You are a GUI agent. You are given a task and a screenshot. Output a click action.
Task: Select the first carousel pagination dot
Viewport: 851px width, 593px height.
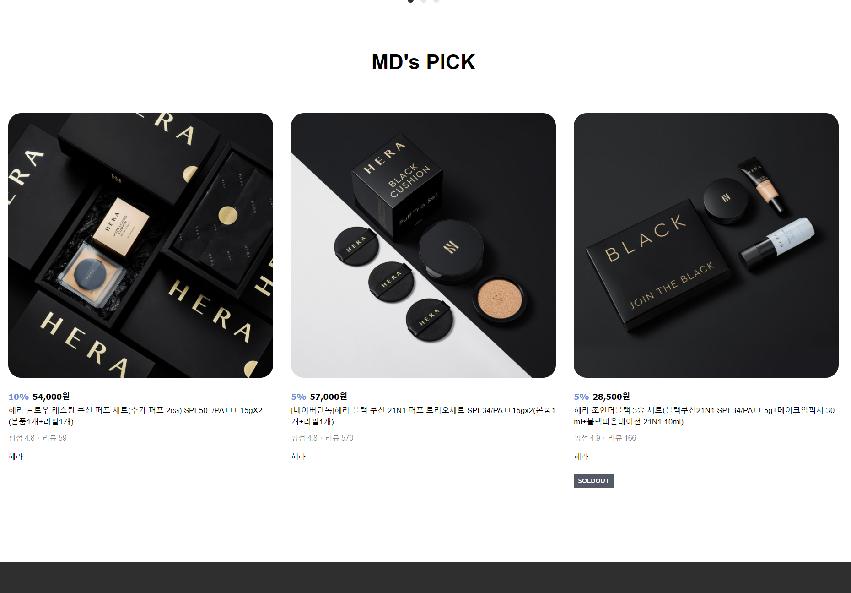(x=410, y=1)
